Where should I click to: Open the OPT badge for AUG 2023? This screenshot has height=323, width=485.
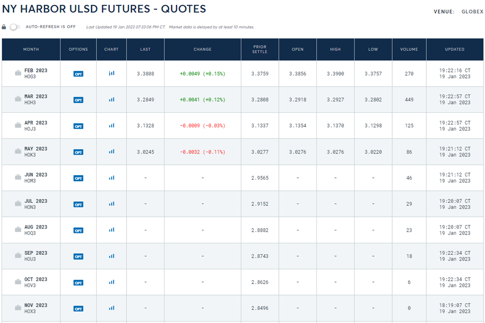(x=78, y=230)
